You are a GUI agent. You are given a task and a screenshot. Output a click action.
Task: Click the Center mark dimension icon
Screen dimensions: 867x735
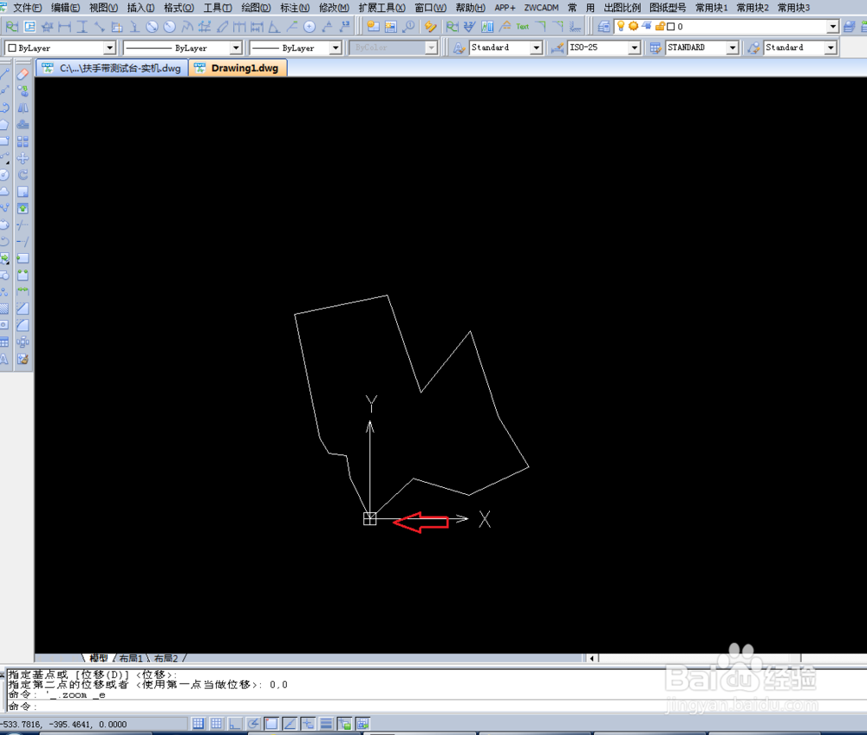click(310, 27)
